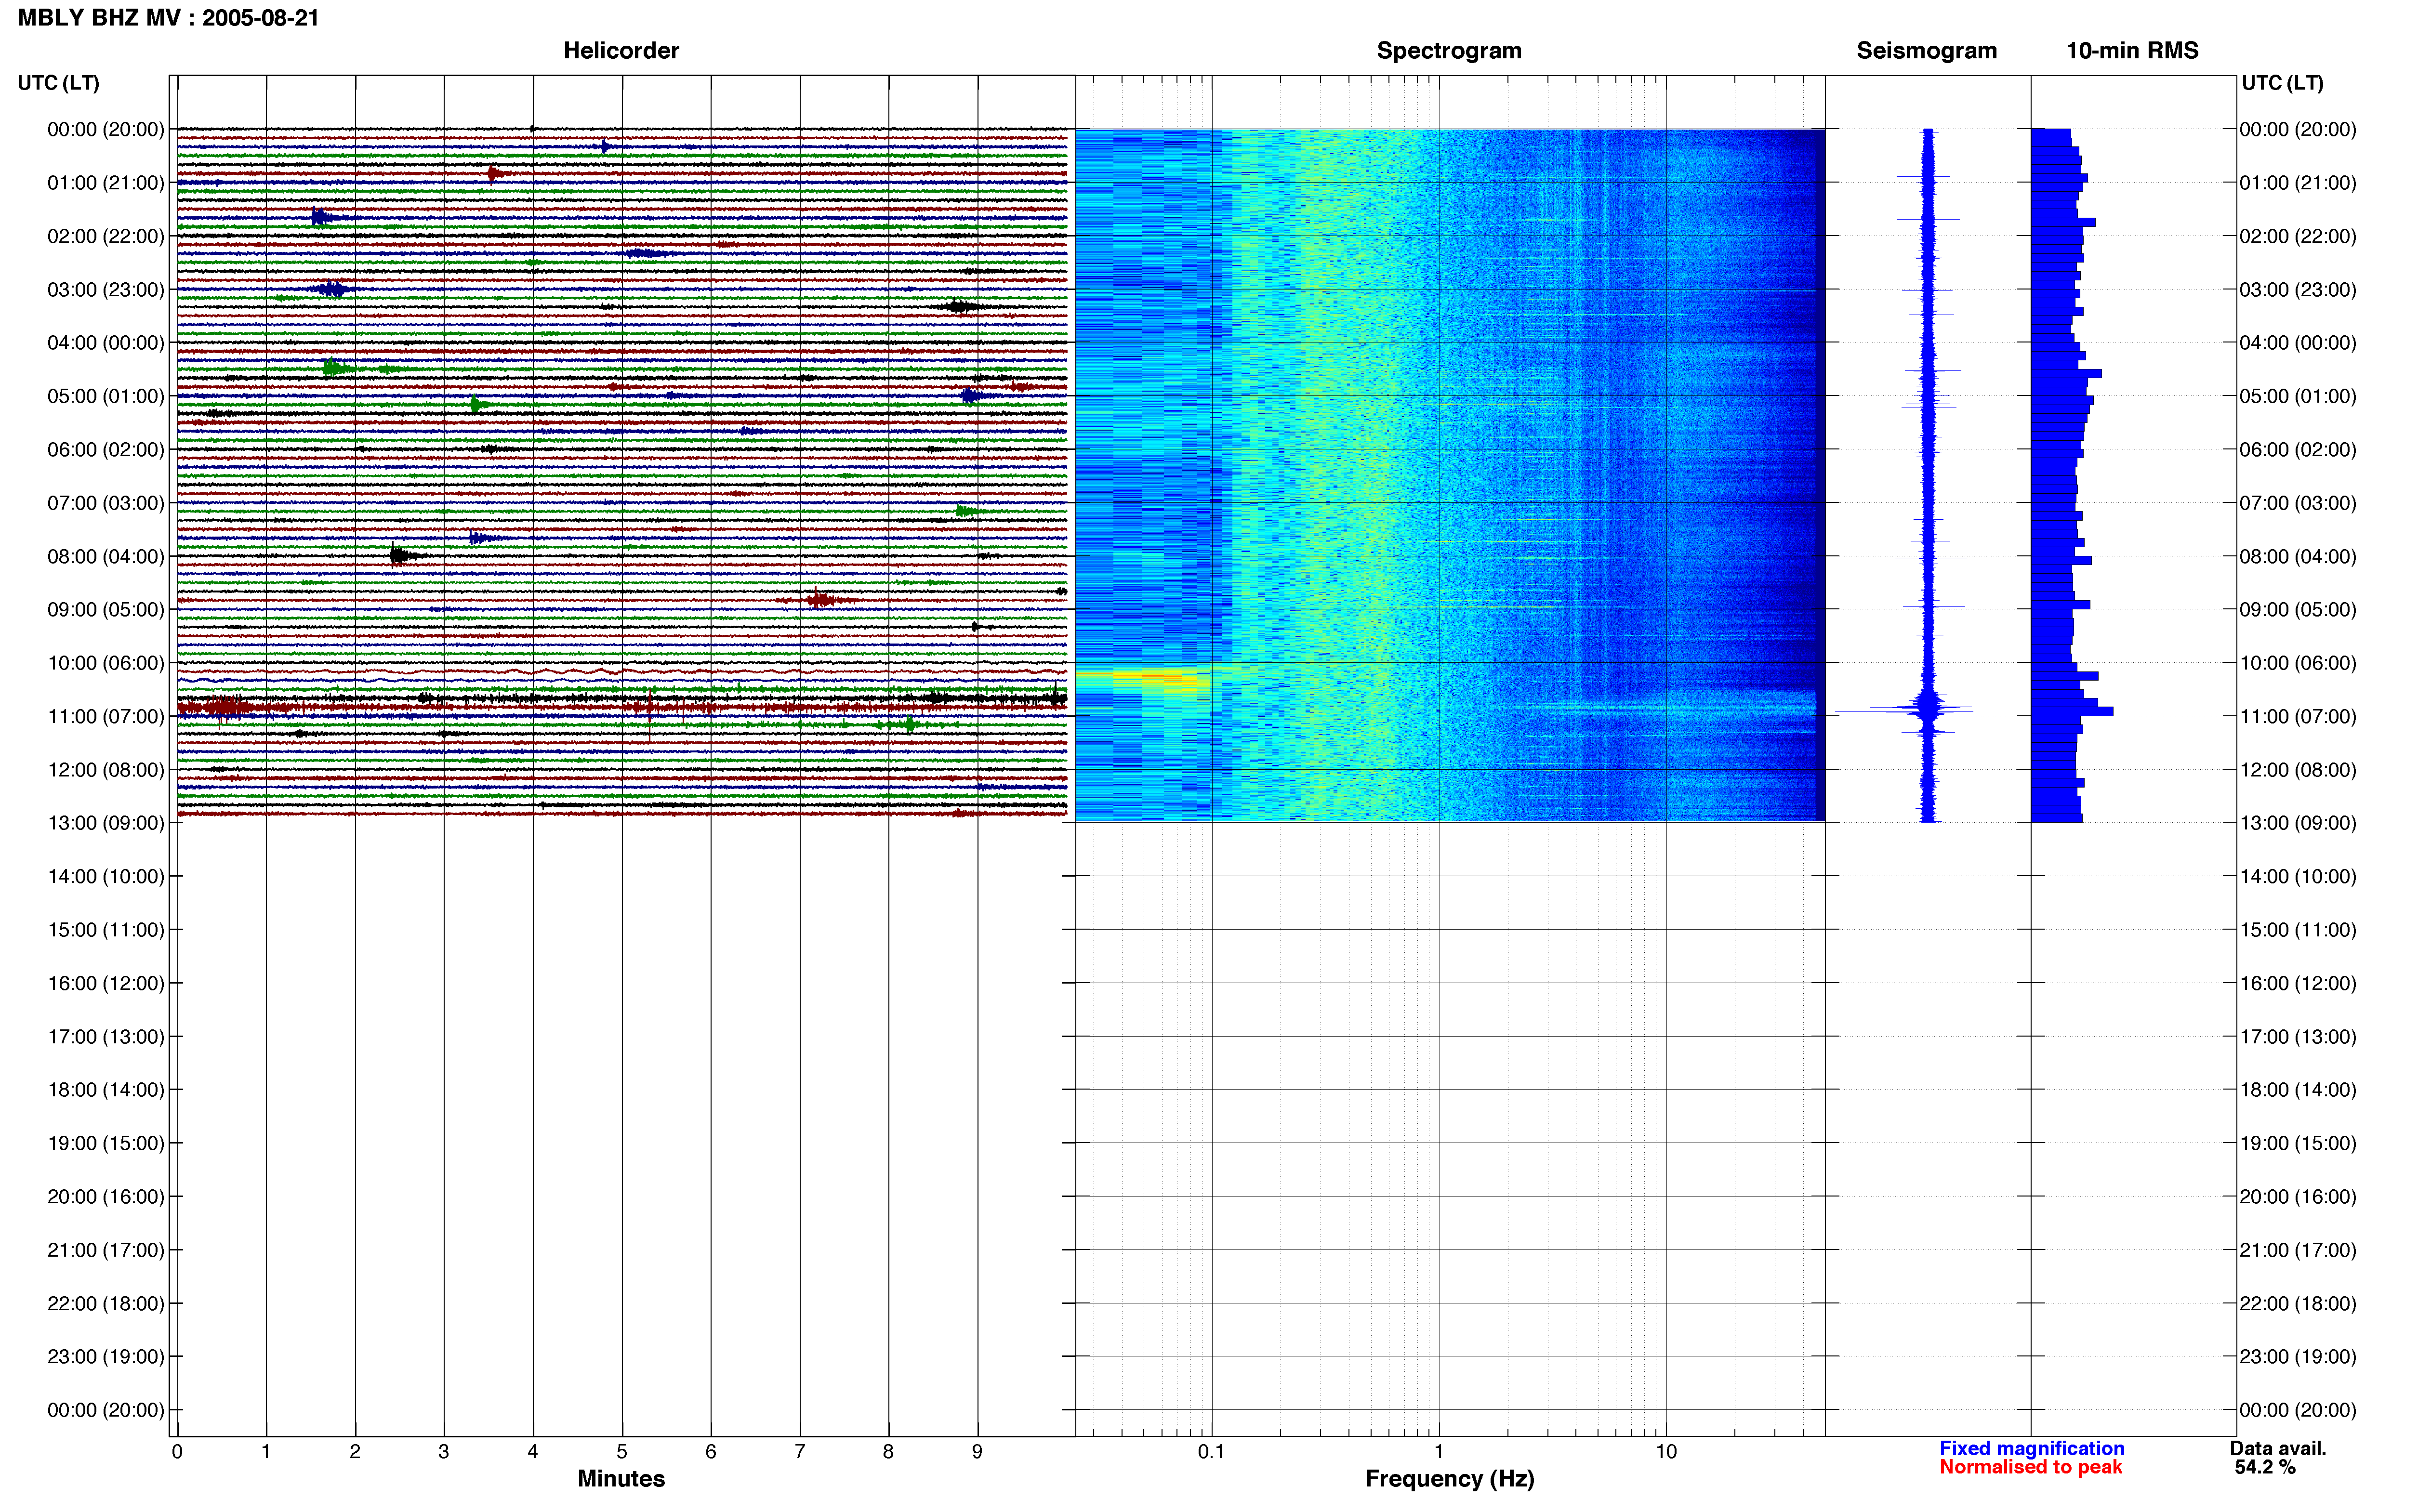Click the left 'UTC (LT)' axis label
The image size is (2418, 1512).
[58, 82]
